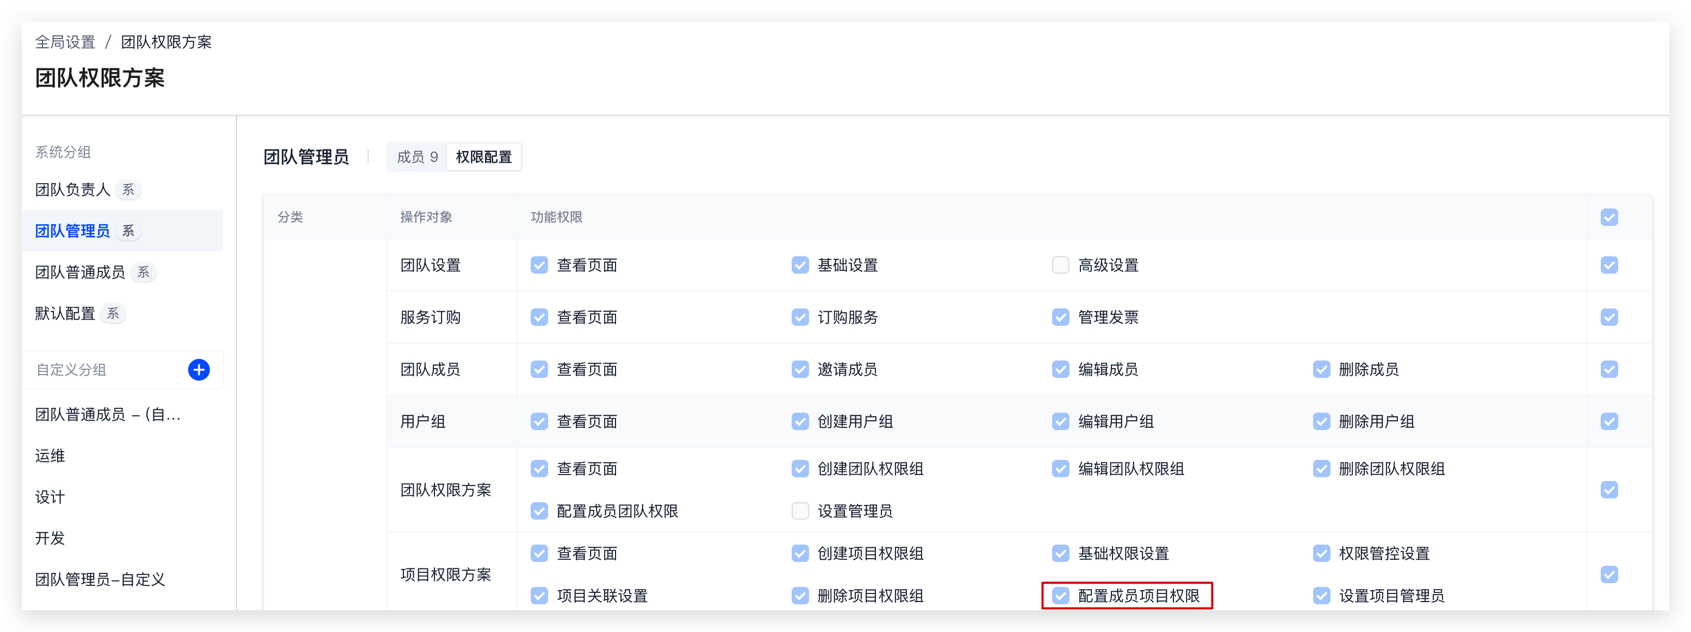The height and width of the screenshot is (632, 1691).
Task: Click the 用户组 row label
Action: [x=423, y=421]
